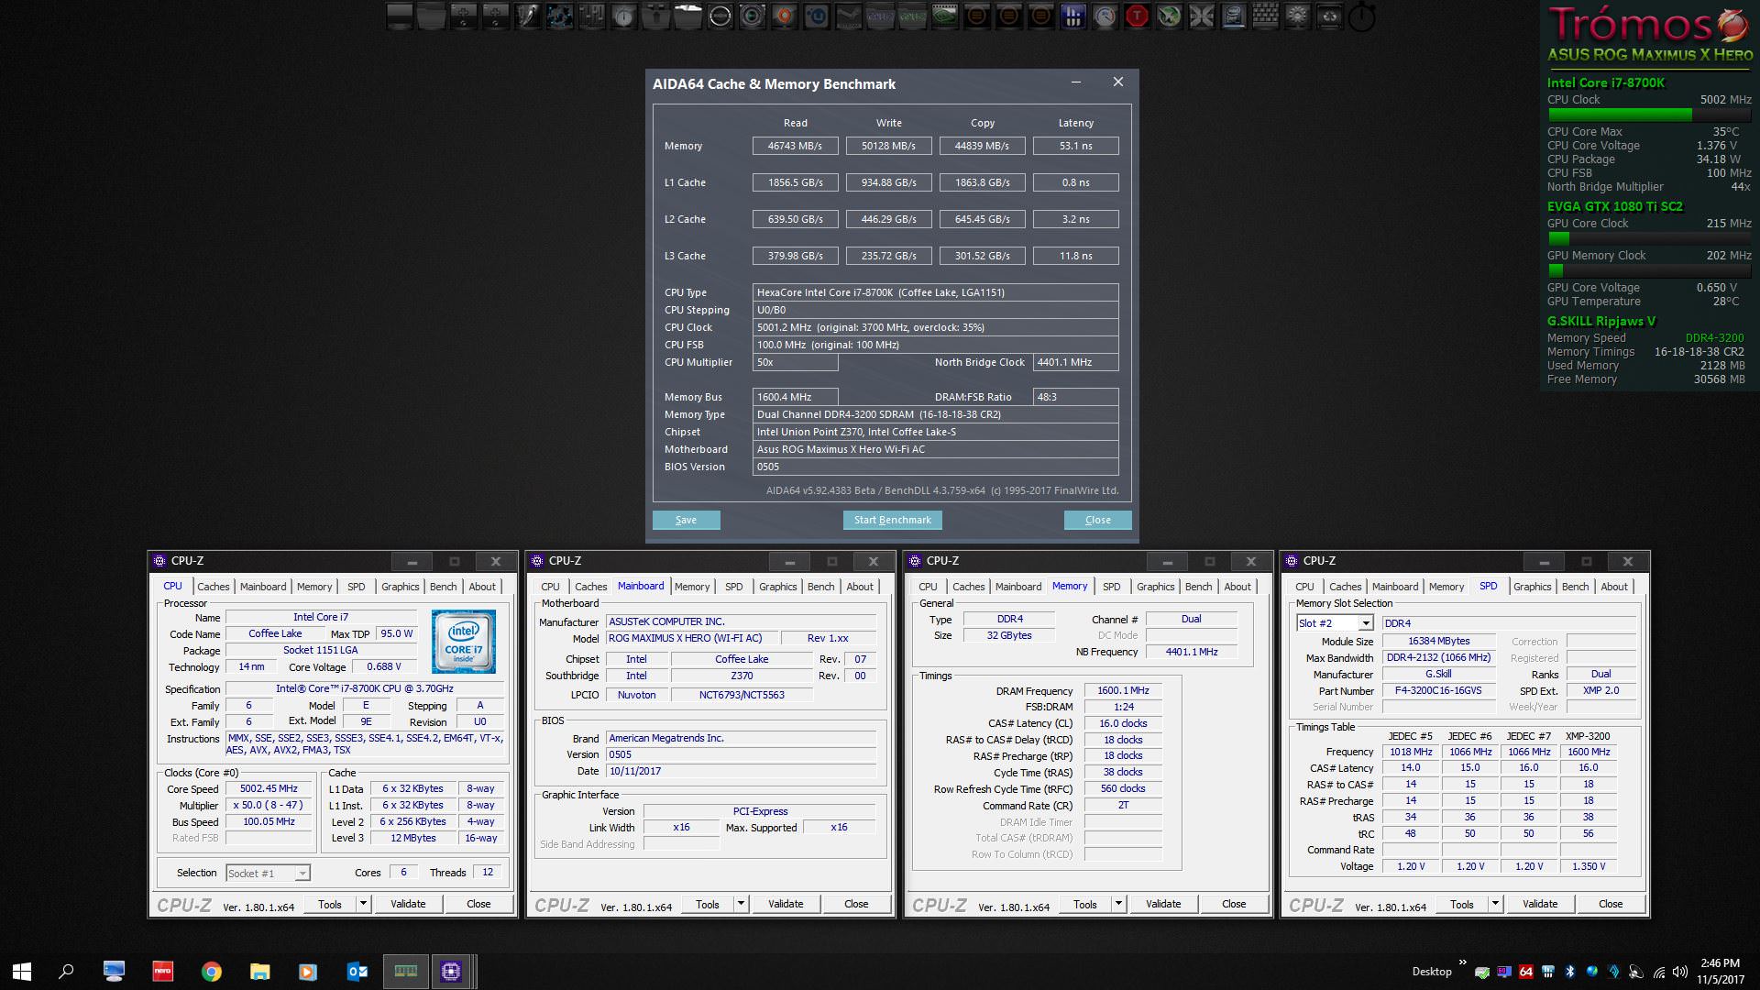Open the Intel utility dock icon
The width and height of the screenshot is (1760, 990).
coord(1233,16)
